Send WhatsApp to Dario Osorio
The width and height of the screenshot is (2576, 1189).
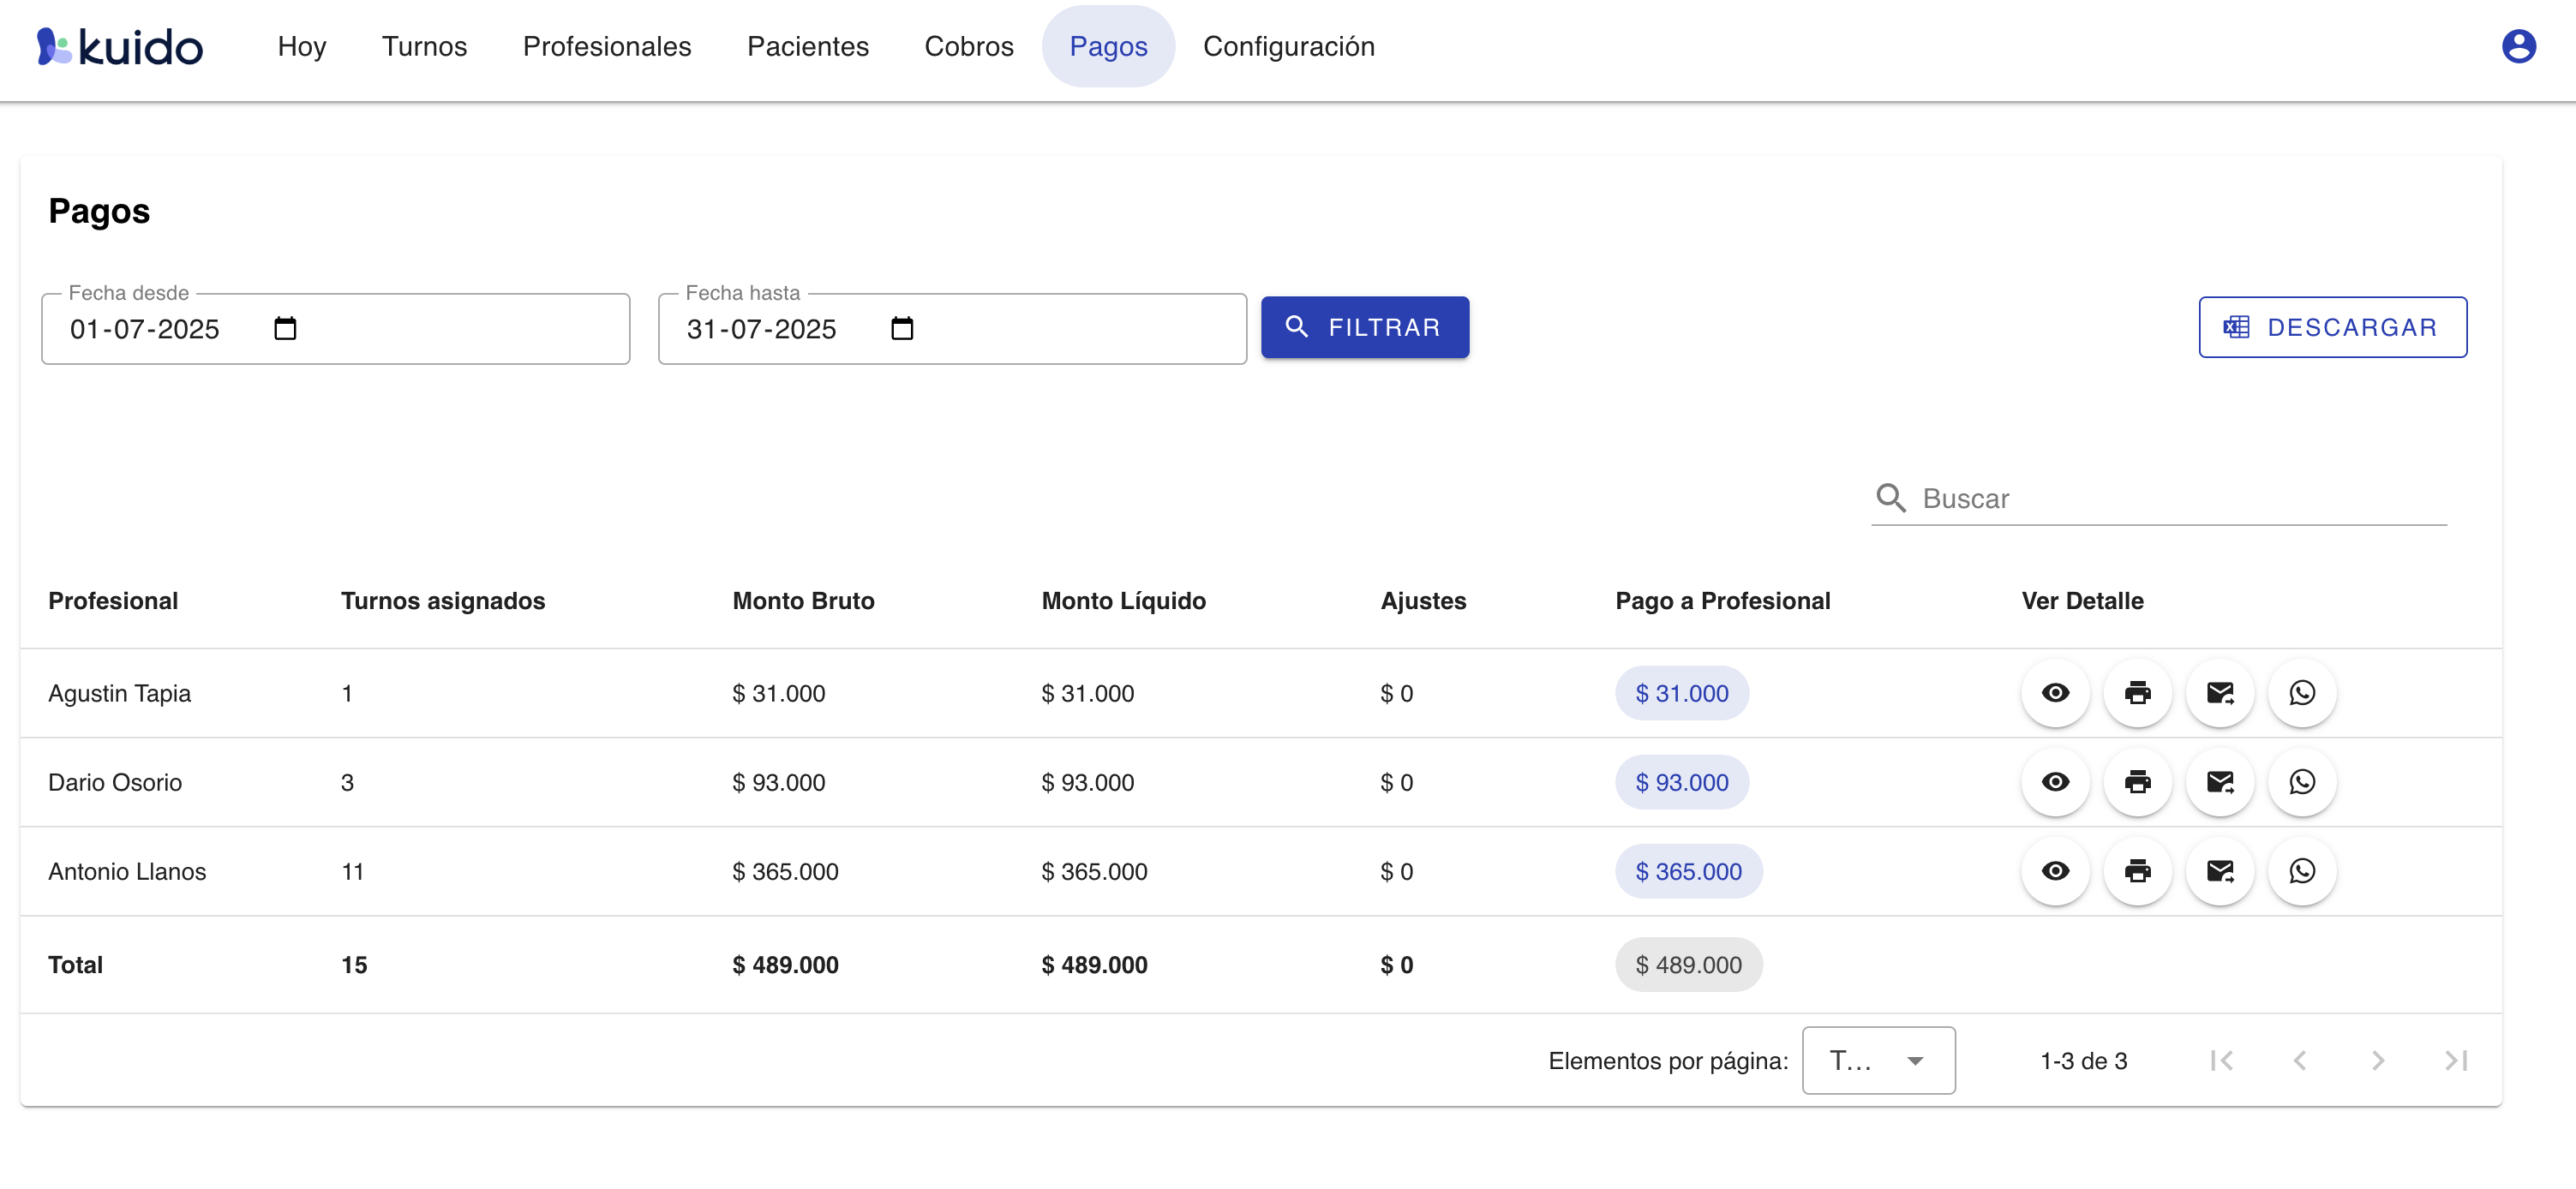click(2302, 781)
